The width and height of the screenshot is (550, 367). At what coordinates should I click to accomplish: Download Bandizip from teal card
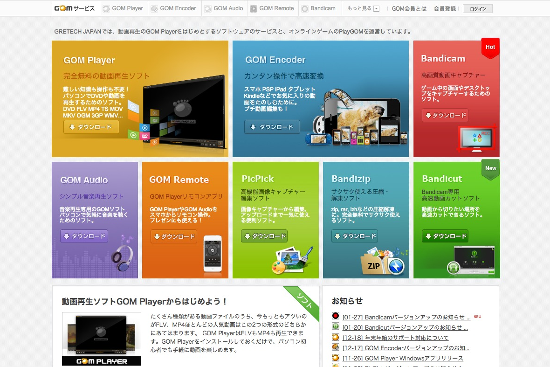355,236
